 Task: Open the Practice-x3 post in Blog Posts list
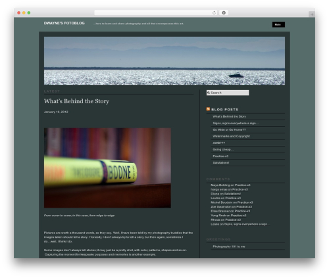point(220,156)
